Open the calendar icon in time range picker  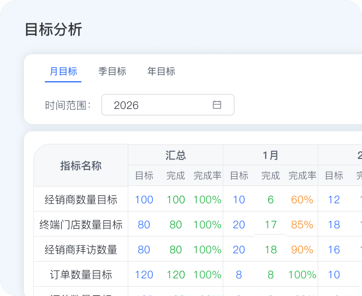217,105
